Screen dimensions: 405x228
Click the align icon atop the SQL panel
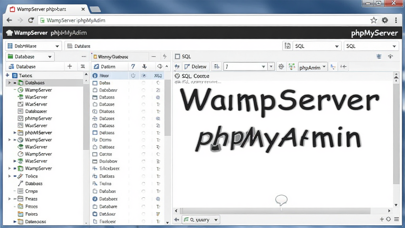coord(379,56)
